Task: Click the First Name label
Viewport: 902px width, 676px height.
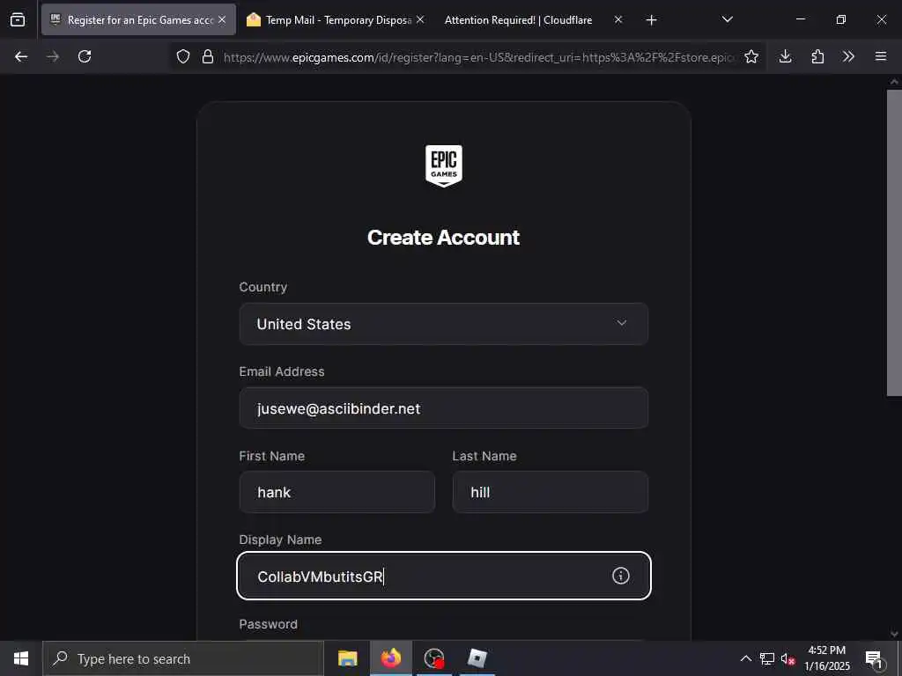Action: (x=271, y=456)
